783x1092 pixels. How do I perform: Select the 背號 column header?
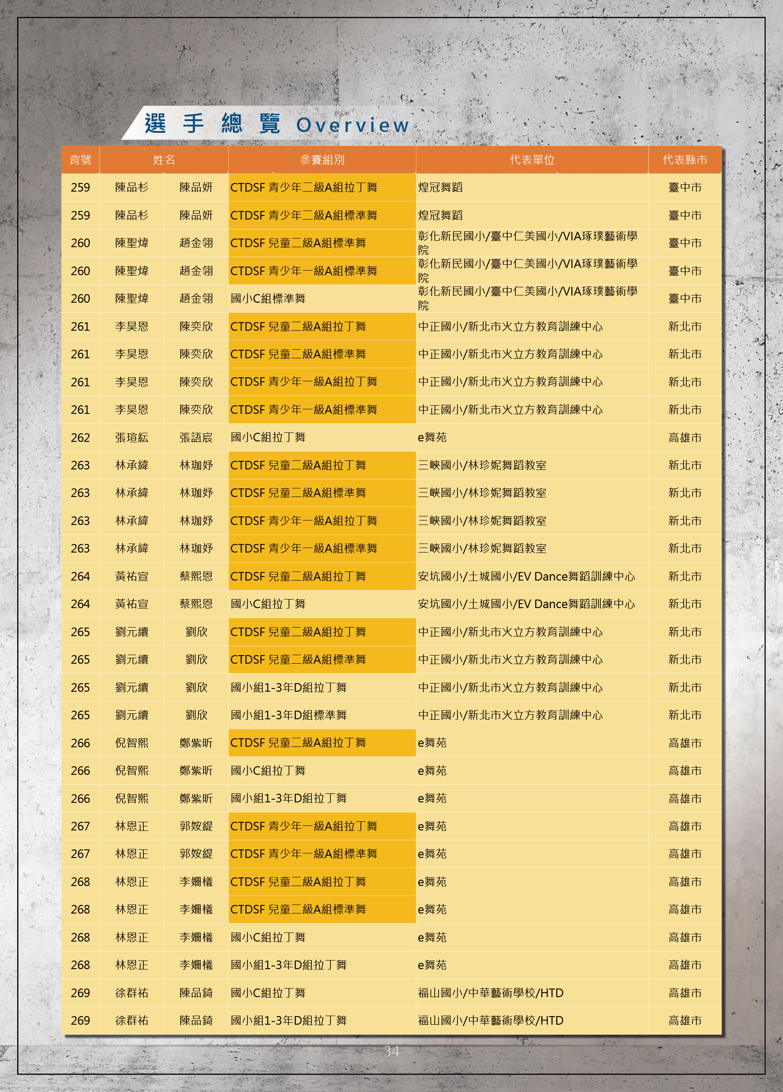tap(80, 160)
